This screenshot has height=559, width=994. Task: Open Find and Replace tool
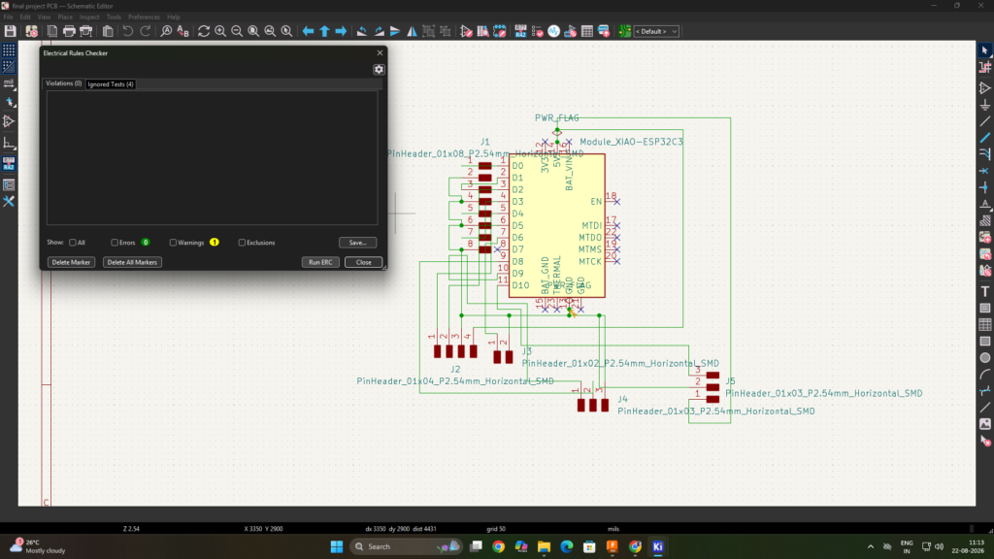[183, 31]
